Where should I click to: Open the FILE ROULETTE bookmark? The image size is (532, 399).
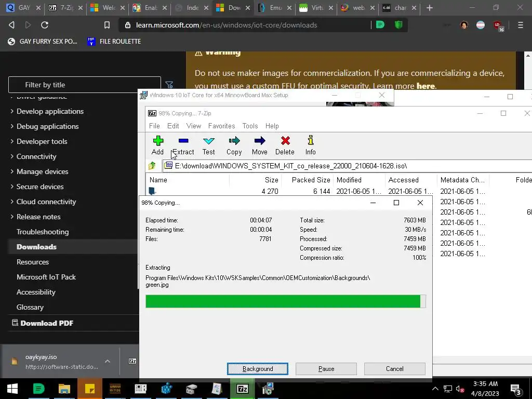114,42
